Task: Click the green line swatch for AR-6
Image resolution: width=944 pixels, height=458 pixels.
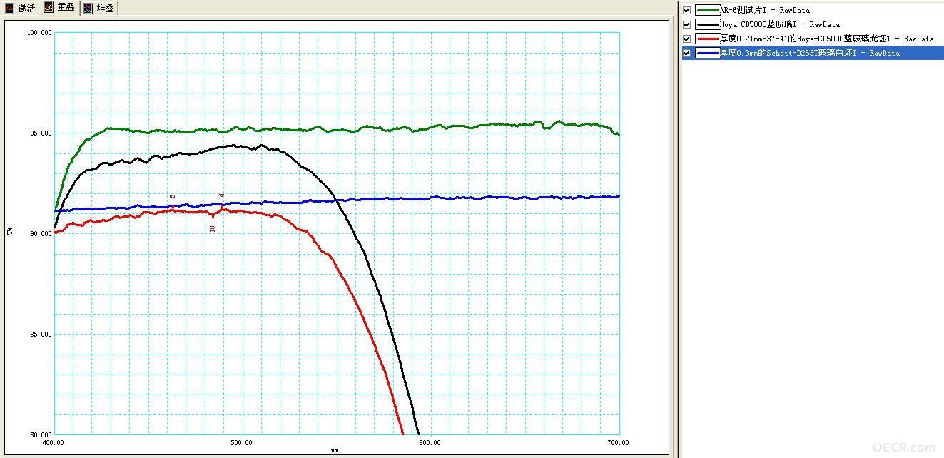Action: coord(708,10)
